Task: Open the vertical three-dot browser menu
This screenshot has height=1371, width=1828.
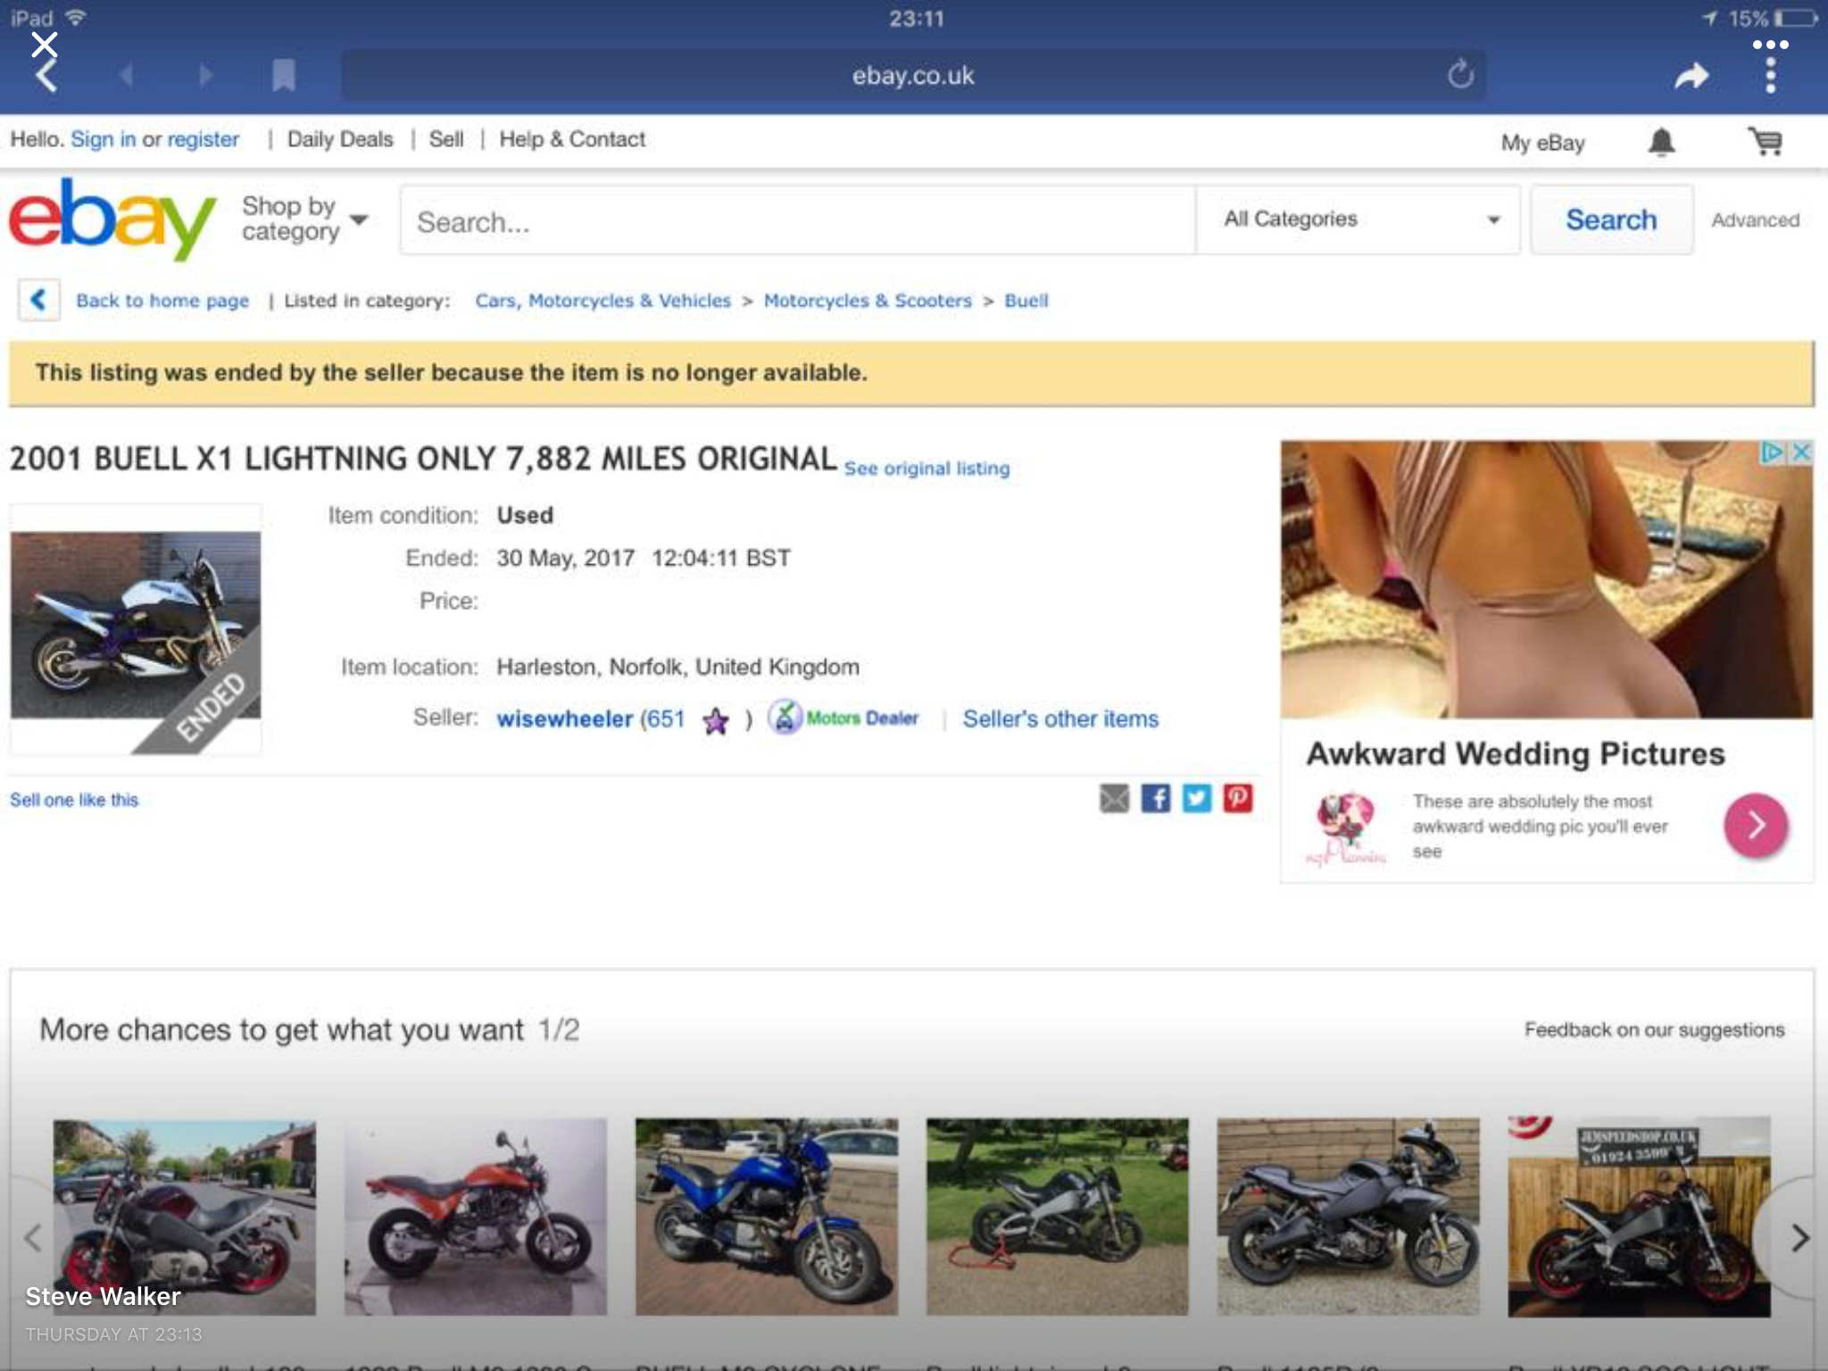Action: (1771, 75)
